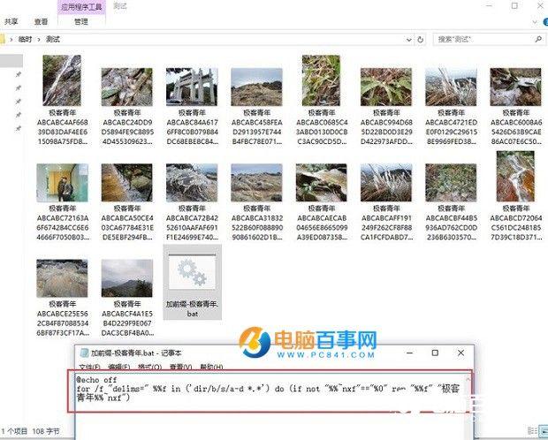
Task: Click the Notepad document icon in title bar
Action: point(84,353)
